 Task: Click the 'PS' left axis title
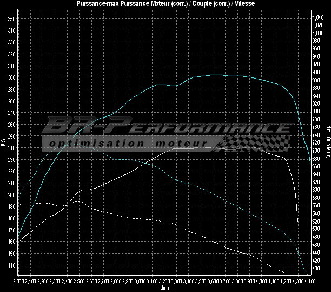pos(3,142)
